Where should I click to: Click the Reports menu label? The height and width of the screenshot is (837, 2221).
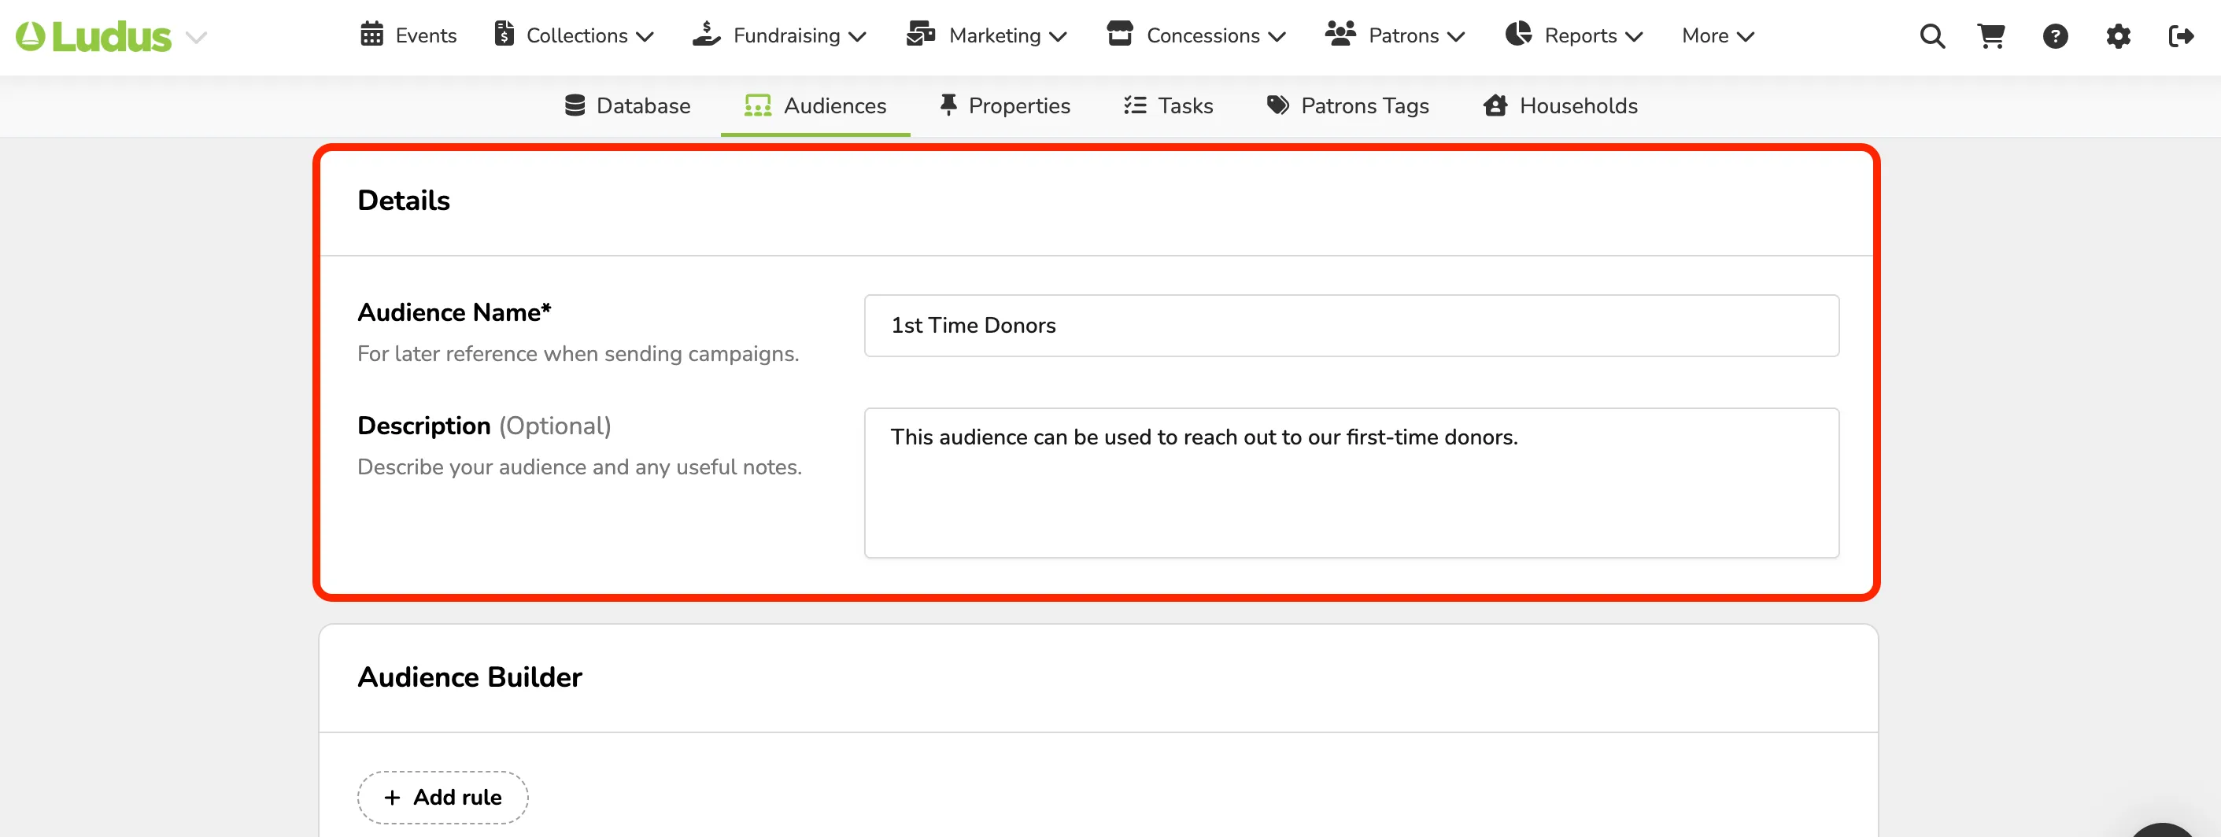tap(1580, 35)
